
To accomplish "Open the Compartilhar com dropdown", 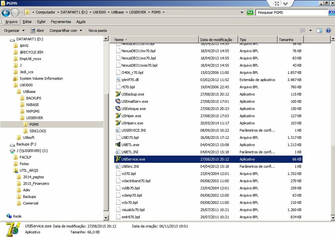I will [x=66, y=31].
